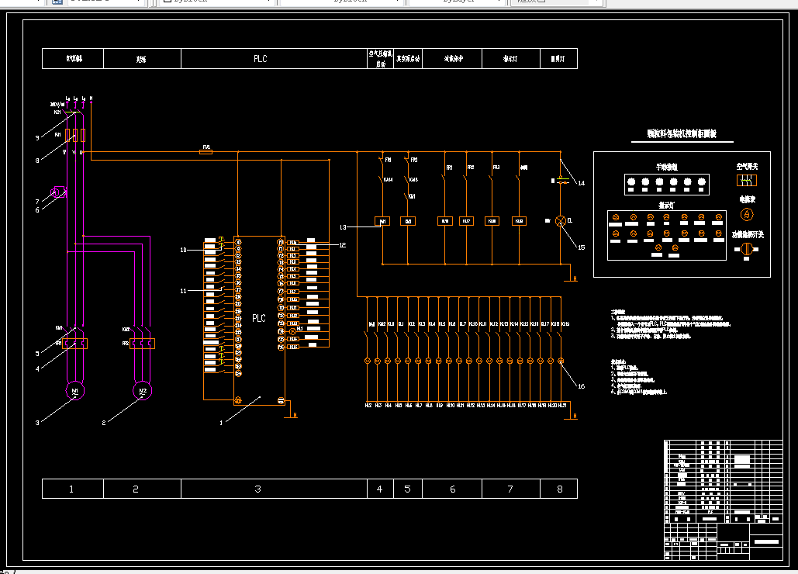Click zone cell 2 in bottom table
The height and width of the screenshot is (574, 798).
click(143, 489)
